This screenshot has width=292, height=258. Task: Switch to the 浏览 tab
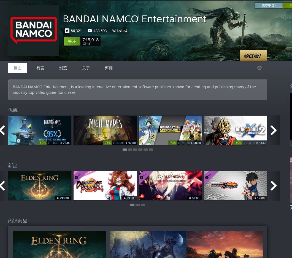[63, 68]
